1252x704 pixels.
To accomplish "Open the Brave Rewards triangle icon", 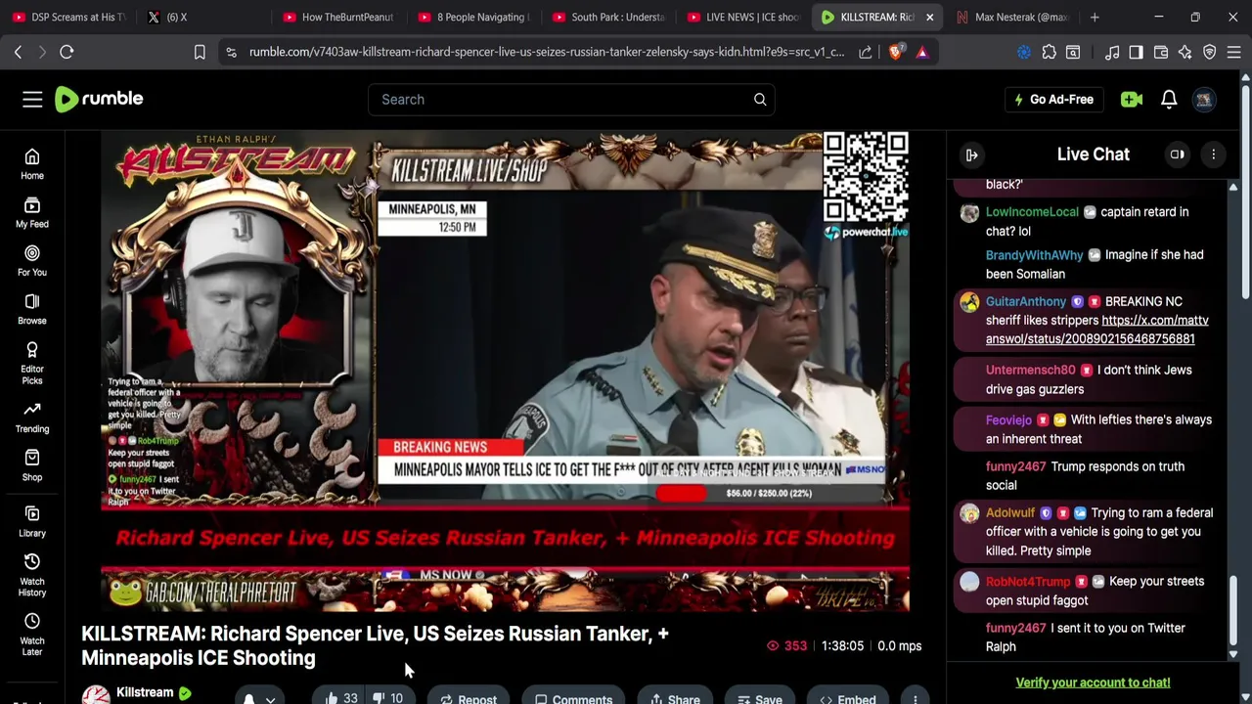I will (922, 52).
